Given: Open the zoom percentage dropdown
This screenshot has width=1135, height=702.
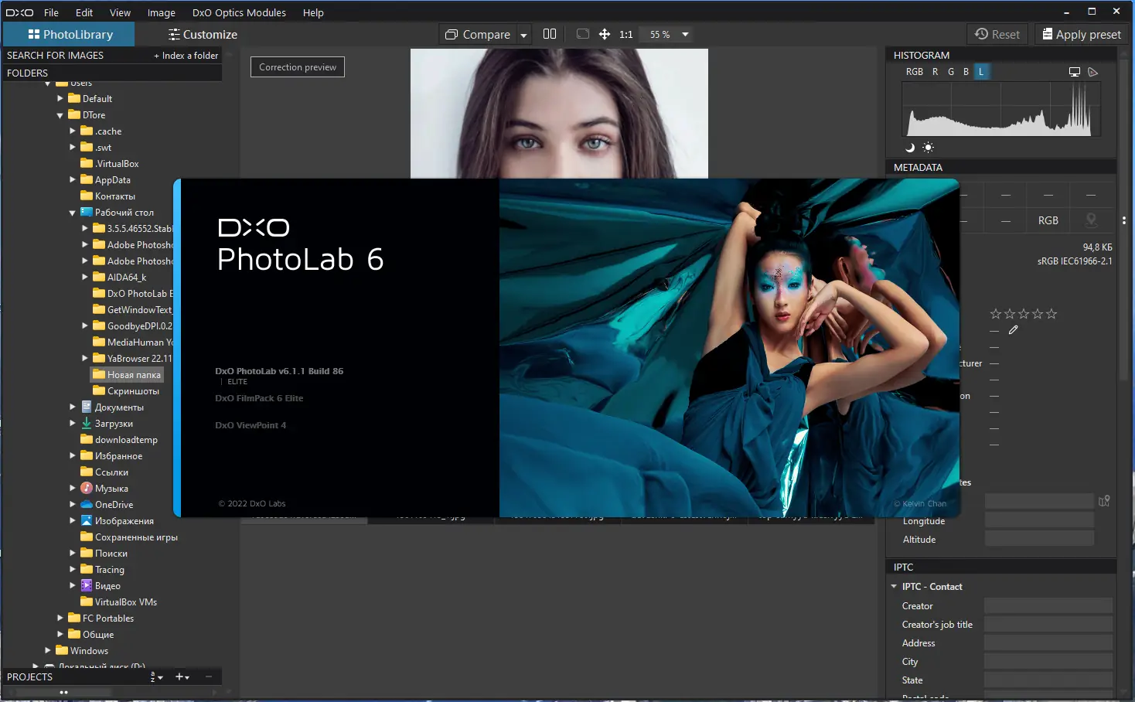Looking at the screenshot, I should click(x=685, y=35).
